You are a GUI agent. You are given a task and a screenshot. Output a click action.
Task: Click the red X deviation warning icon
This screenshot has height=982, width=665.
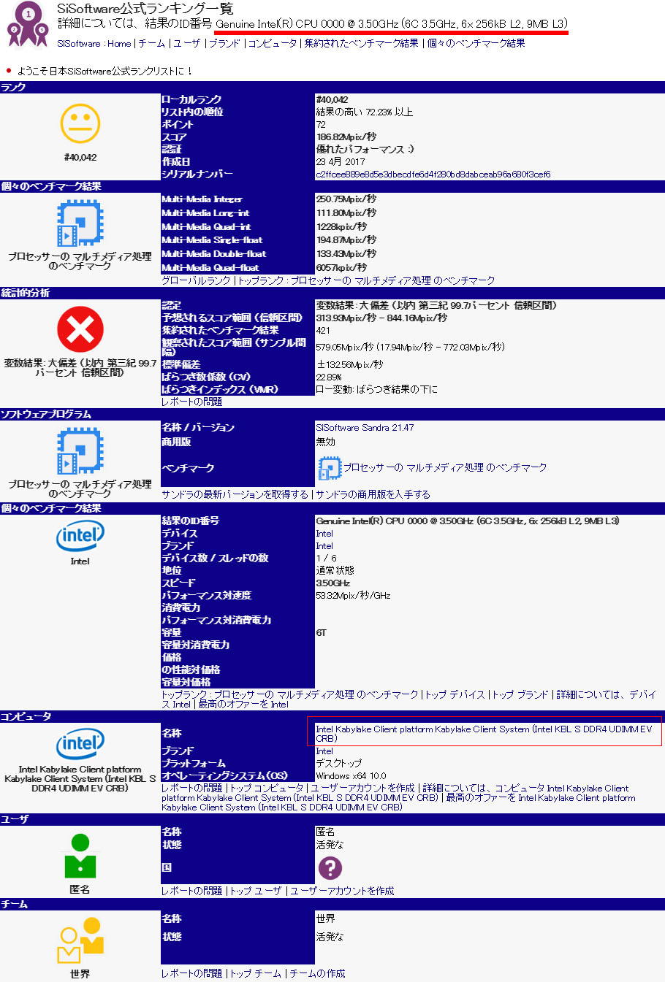80,329
